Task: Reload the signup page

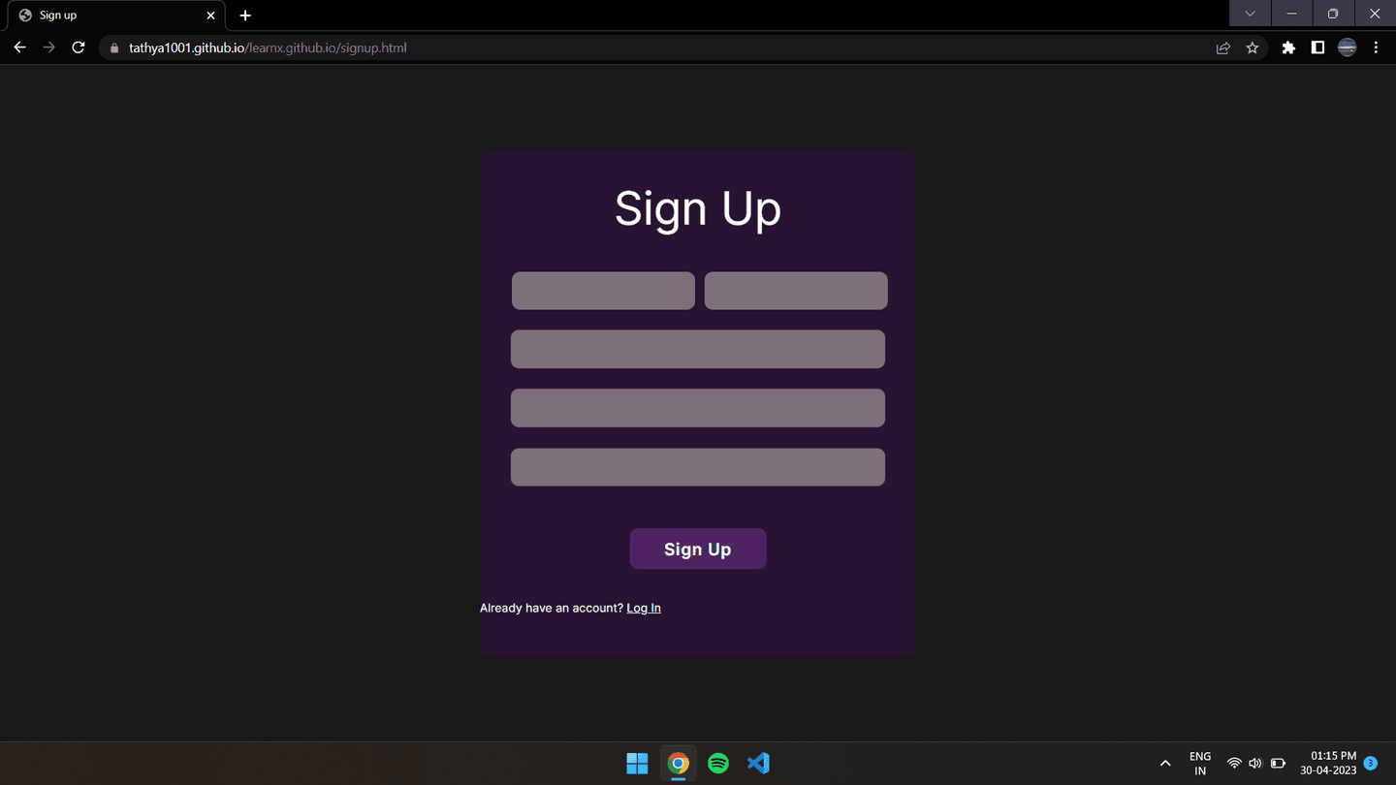Action: coord(79,47)
